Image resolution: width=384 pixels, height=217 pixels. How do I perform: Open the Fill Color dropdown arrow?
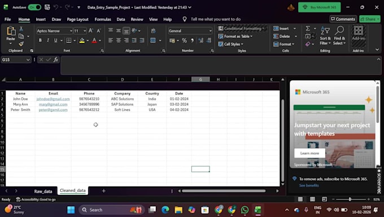(x=88, y=41)
